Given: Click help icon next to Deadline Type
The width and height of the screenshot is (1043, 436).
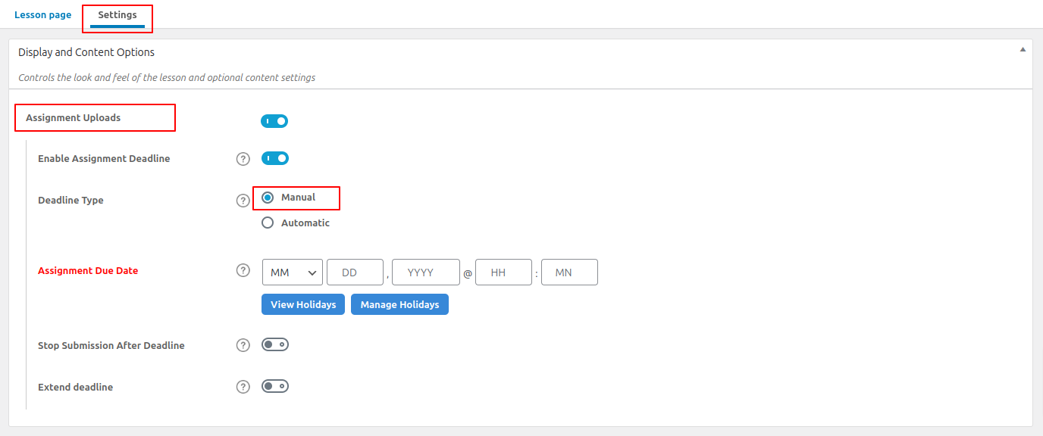Looking at the screenshot, I should pyautogui.click(x=243, y=201).
